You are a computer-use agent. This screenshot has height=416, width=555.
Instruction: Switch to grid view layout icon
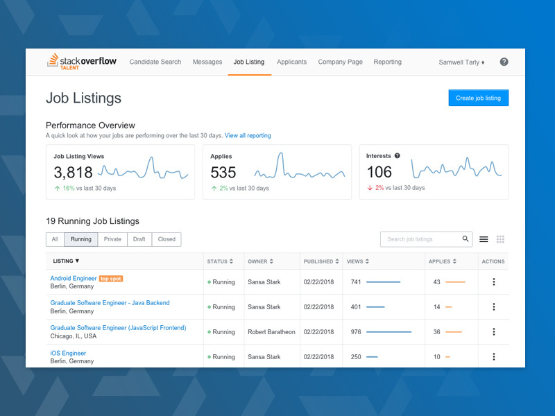(500, 239)
